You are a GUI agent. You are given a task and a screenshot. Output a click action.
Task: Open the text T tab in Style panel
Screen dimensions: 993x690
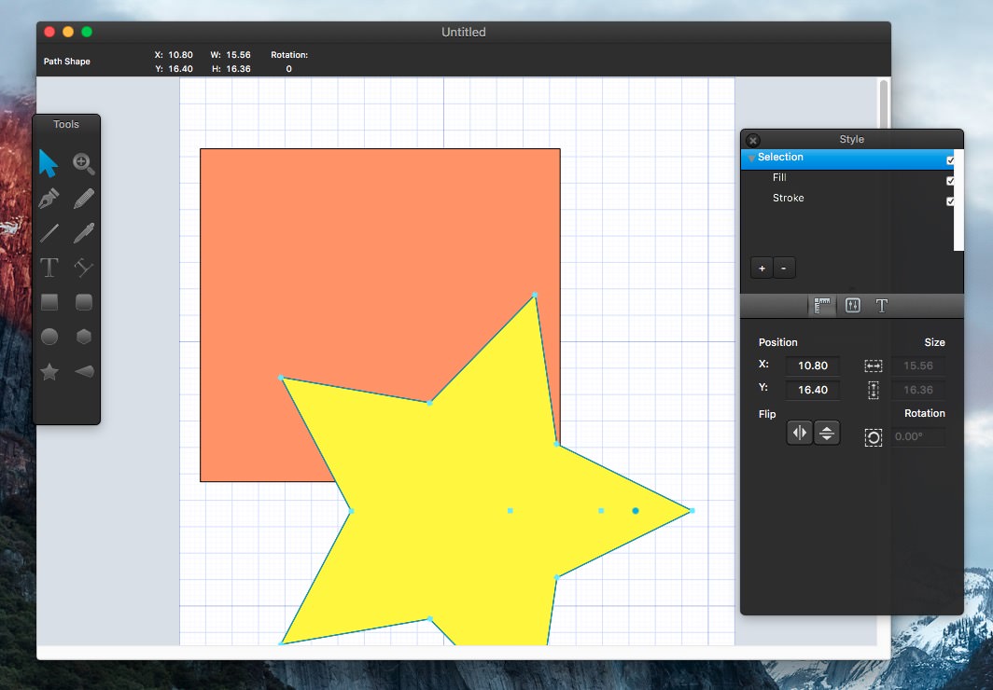(x=881, y=306)
